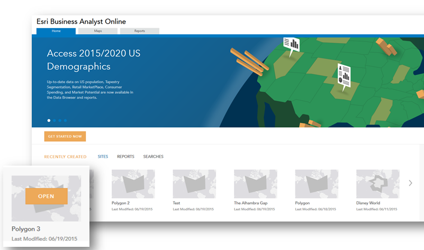Open the Disney World site thumbnail
The image size is (424, 250).
coord(378,184)
